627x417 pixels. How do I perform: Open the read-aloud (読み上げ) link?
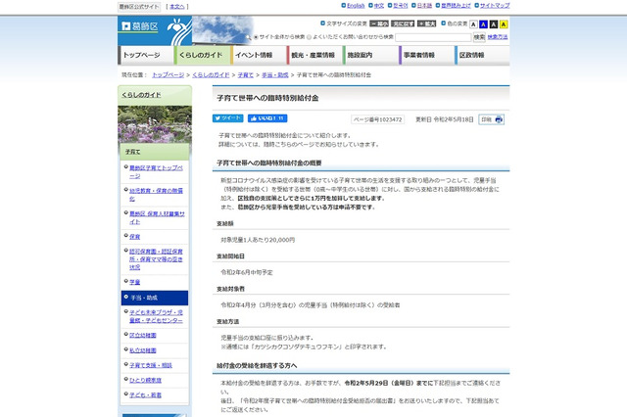click(456, 6)
